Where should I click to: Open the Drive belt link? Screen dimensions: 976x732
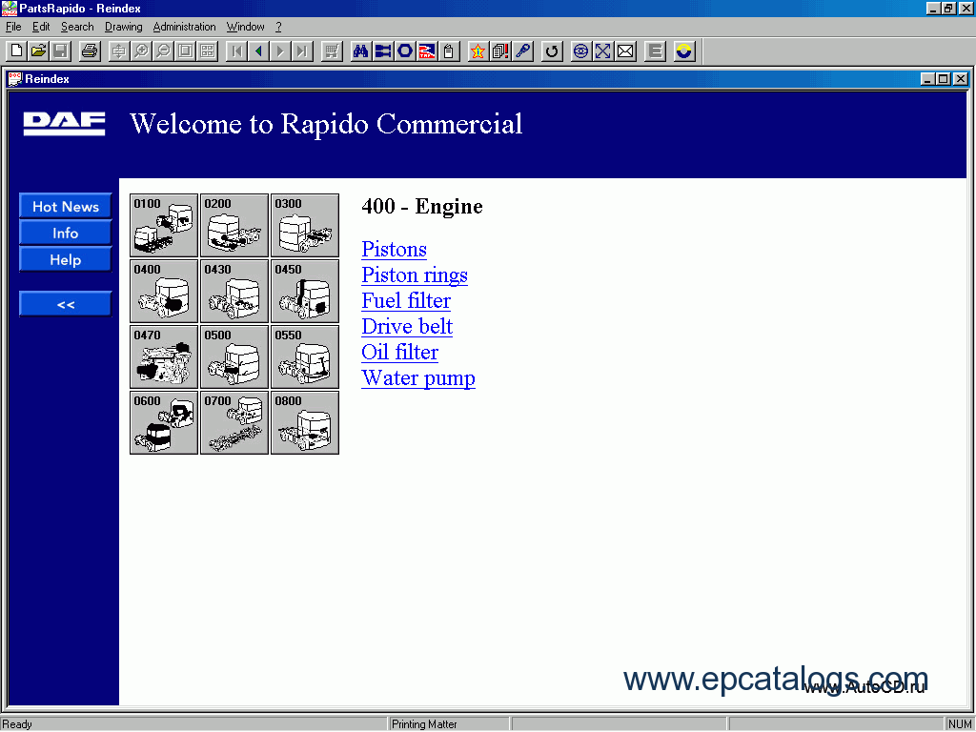(407, 327)
